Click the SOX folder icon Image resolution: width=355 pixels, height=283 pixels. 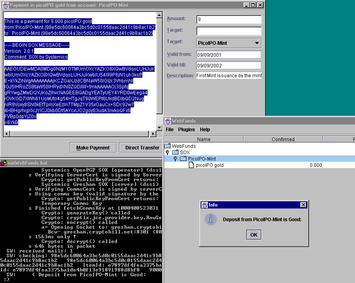click(x=175, y=152)
